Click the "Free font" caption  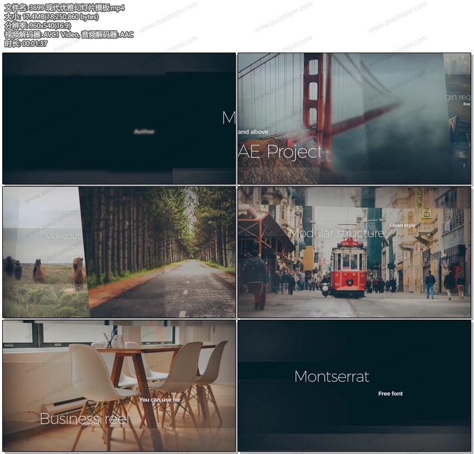[x=390, y=394]
